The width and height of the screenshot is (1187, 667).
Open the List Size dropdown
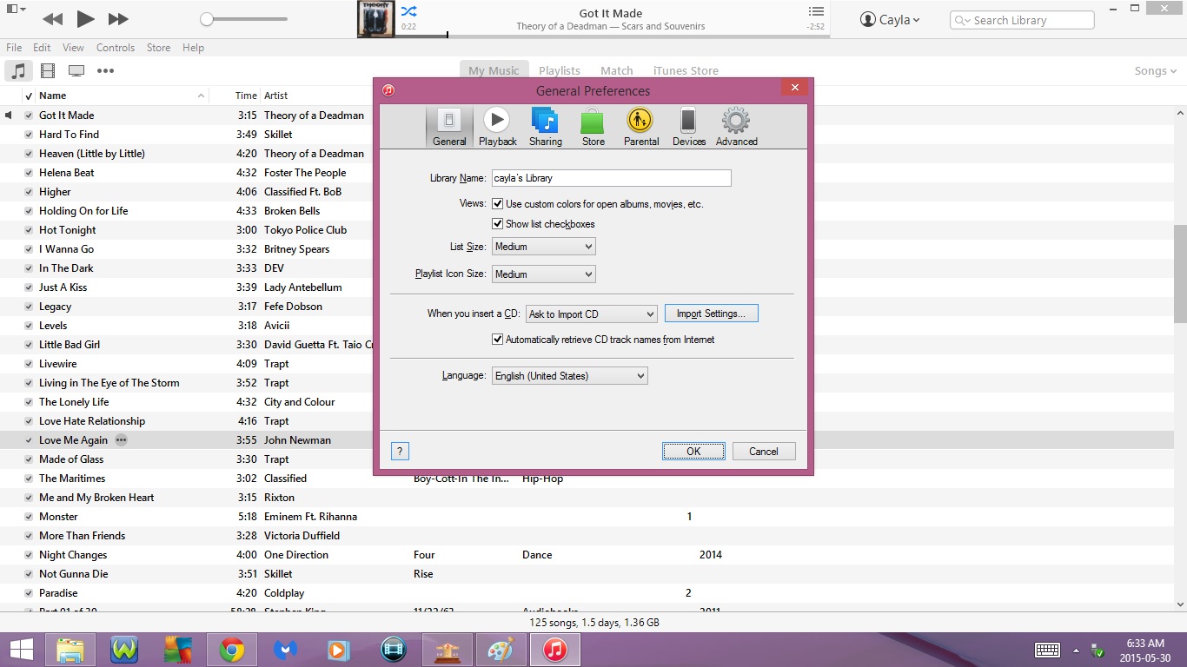coord(543,247)
